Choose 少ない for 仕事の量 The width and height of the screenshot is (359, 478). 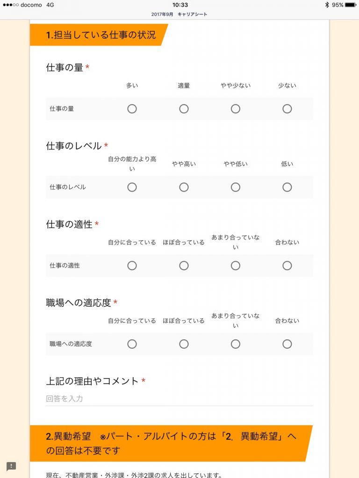(287, 109)
